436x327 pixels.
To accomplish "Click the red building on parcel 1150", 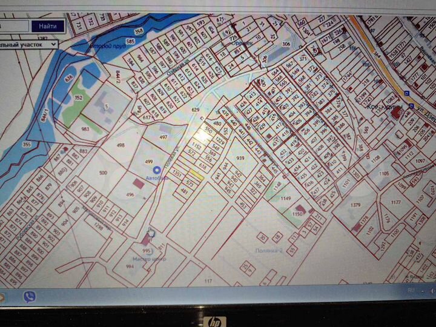I will coord(298,214).
